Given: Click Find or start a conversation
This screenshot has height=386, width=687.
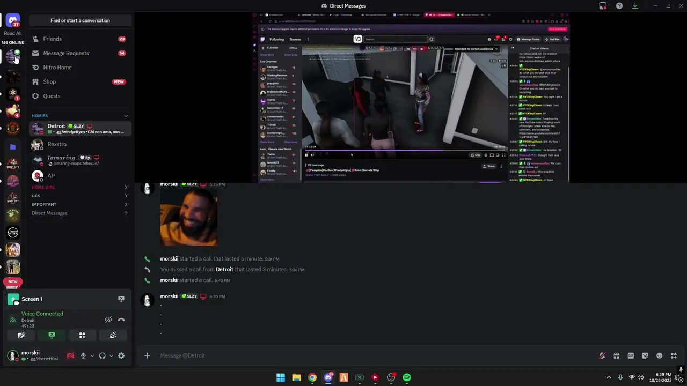Looking at the screenshot, I should tap(80, 20).
